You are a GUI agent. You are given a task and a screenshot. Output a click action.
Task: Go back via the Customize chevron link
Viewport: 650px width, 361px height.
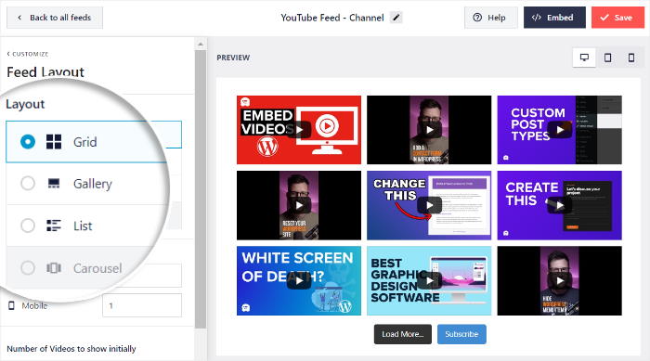tap(28, 54)
